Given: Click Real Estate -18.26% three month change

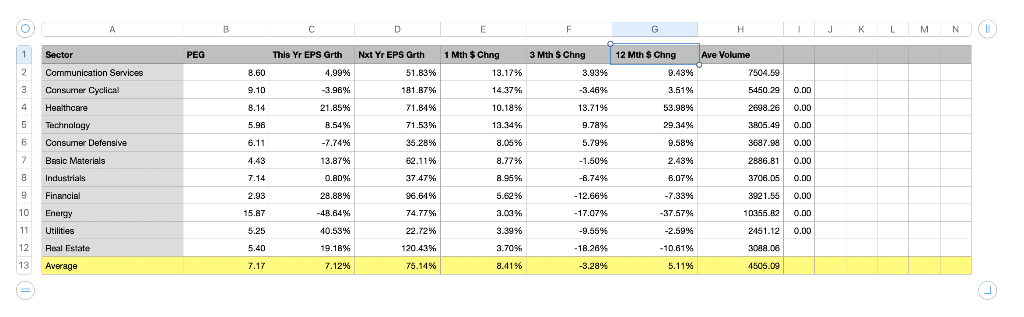Looking at the screenshot, I should (569, 248).
